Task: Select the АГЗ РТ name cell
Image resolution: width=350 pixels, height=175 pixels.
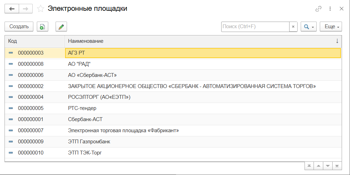Action: pyautogui.click(x=203, y=53)
